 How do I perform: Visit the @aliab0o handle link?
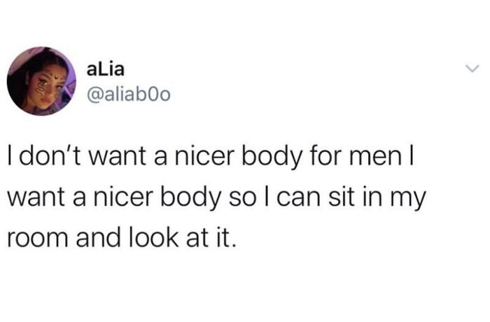pos(128,94)
